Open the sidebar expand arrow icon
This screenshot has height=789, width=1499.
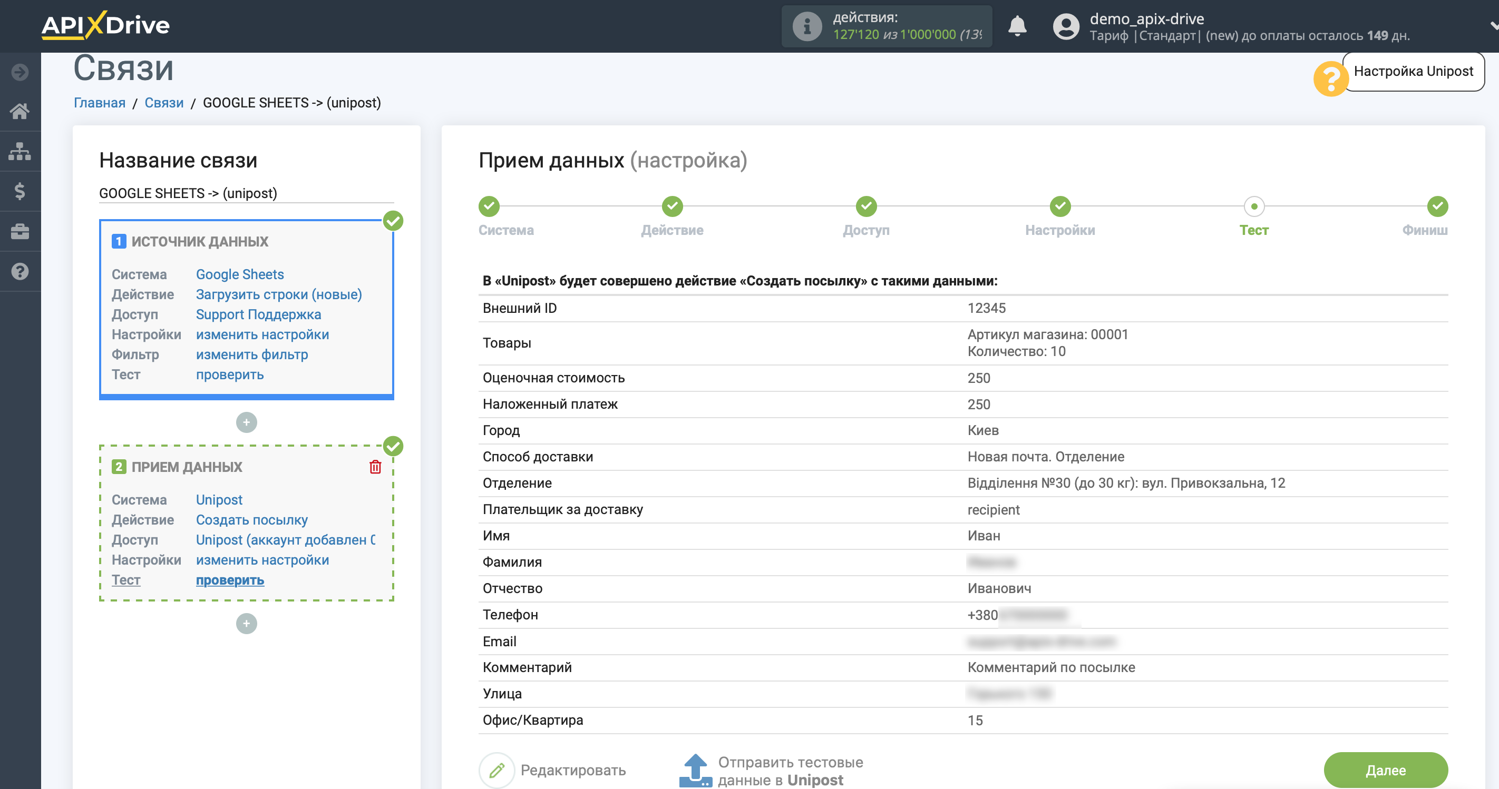coord(20,72)
